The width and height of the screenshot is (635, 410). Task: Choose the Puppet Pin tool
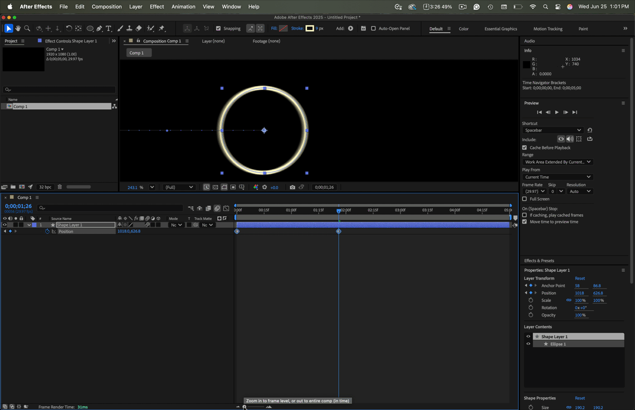pos(160,28)
